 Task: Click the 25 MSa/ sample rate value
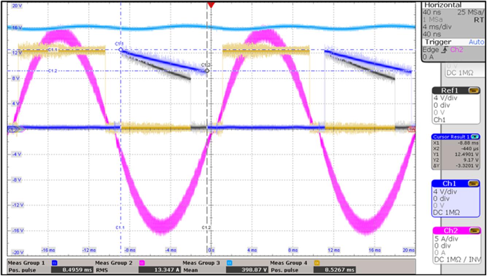(471, 12)
